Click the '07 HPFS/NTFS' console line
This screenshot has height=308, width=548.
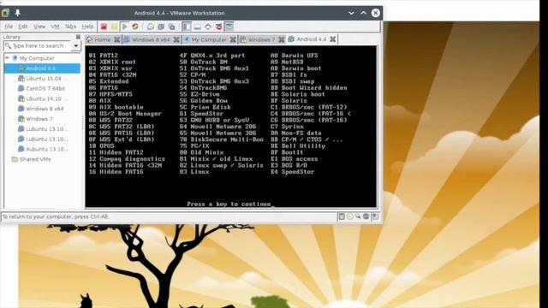click(x=110, y=94)
